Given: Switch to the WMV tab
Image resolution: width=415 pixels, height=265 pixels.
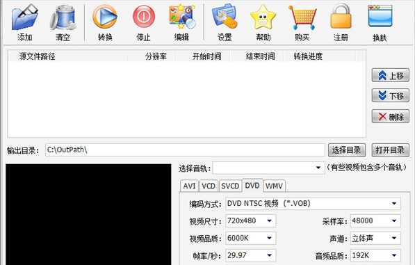Looking at the screenshot, I should (x=274, y=186).
